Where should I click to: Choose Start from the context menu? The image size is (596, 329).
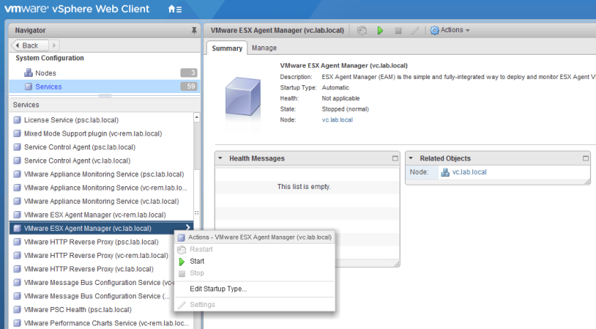(x=197, y=261)
